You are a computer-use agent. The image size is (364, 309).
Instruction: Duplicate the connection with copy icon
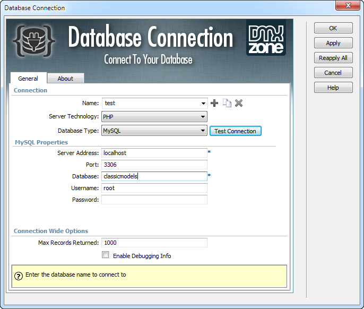(x=227, y=103)
